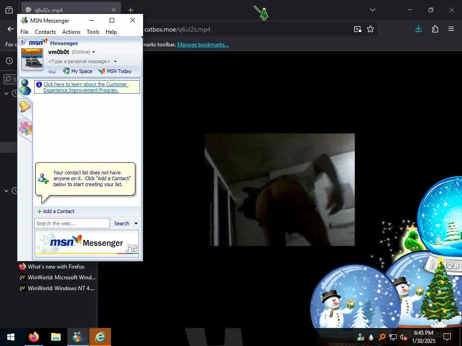
Task: Select the pink creature tab in Messenger sidebar
Action: click(x=25, y=128)
